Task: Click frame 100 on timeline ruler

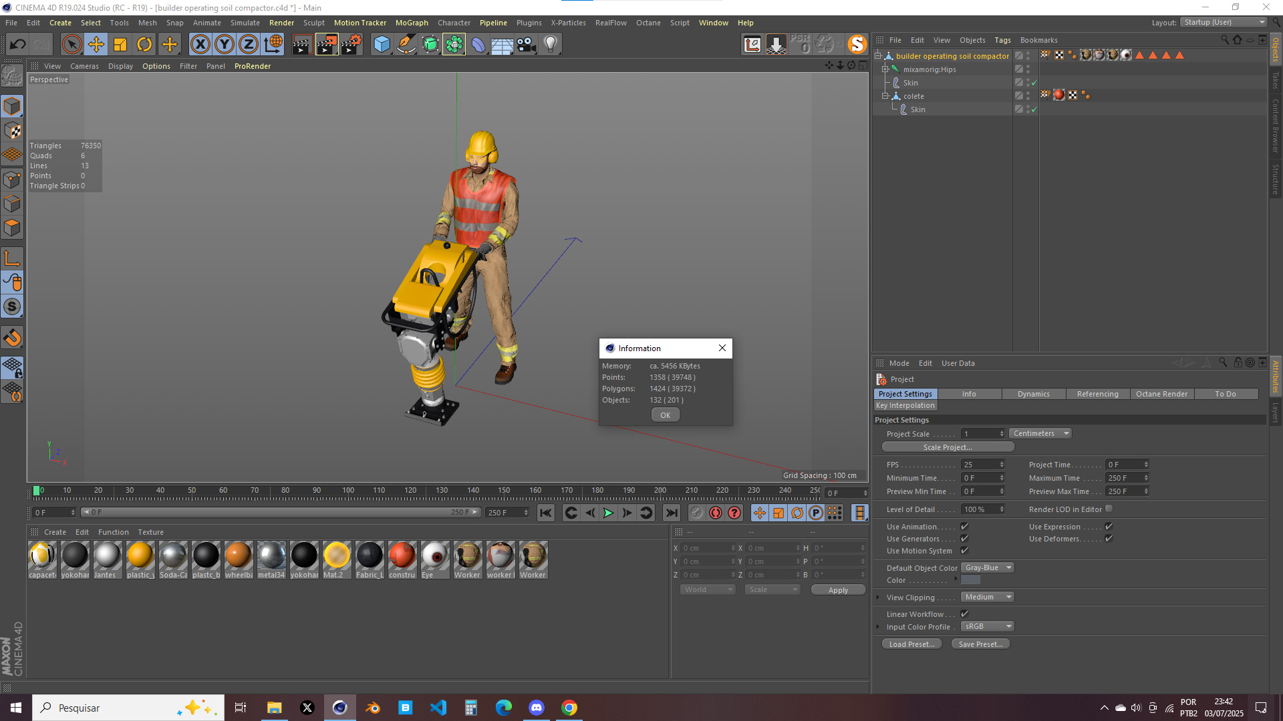Action: (348, 491)
